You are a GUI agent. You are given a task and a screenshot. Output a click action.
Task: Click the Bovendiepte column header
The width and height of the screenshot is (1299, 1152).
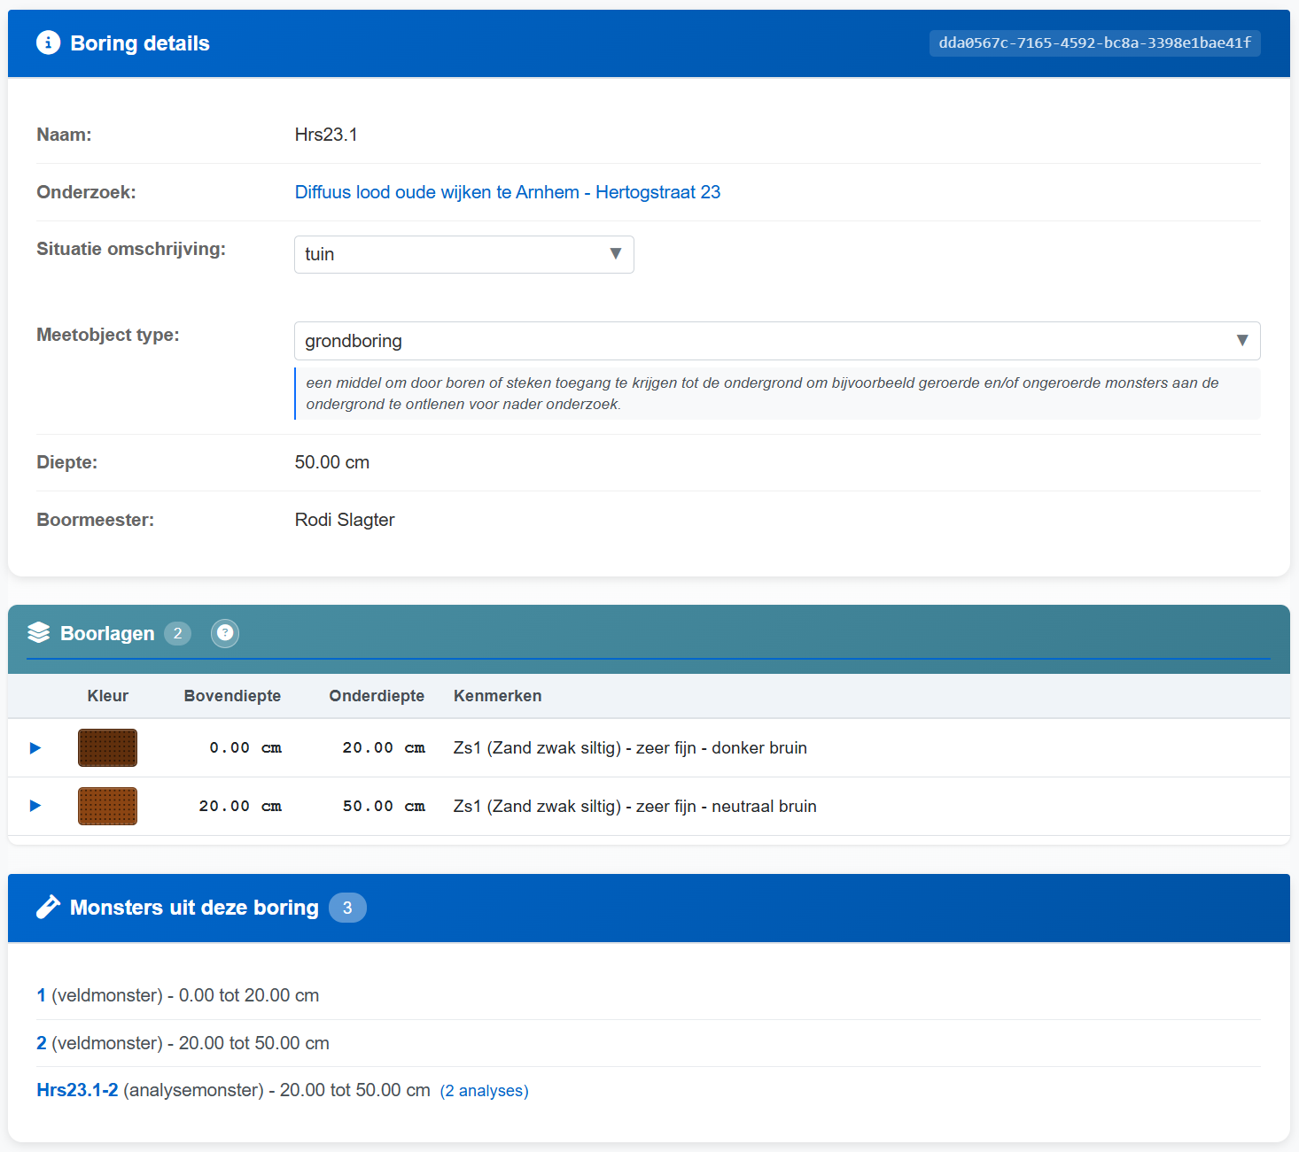[x=232, y=696]
